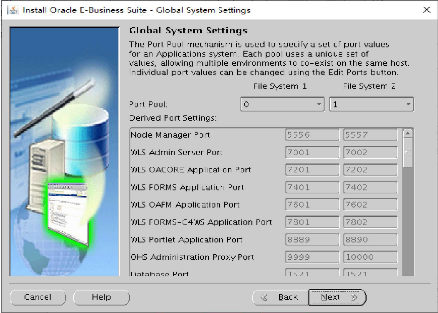Click OHS Administration Proxy Port field 9999

pos(312,257)
